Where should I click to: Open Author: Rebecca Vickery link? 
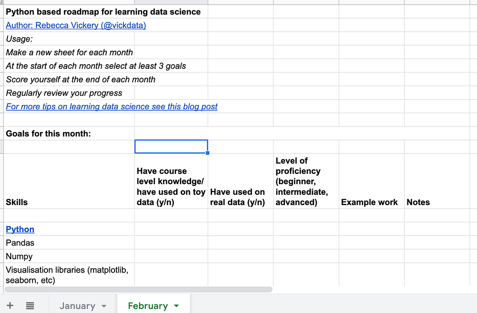coord(76,25)
